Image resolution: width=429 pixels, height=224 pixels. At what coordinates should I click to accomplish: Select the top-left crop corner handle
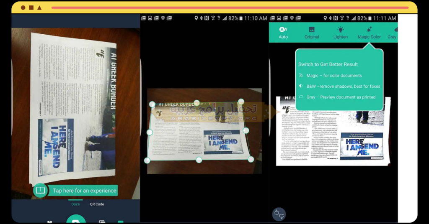click(x=152, y=104)
